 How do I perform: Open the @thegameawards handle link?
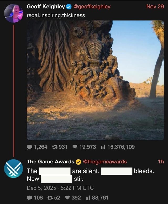(x=105, y=162)
